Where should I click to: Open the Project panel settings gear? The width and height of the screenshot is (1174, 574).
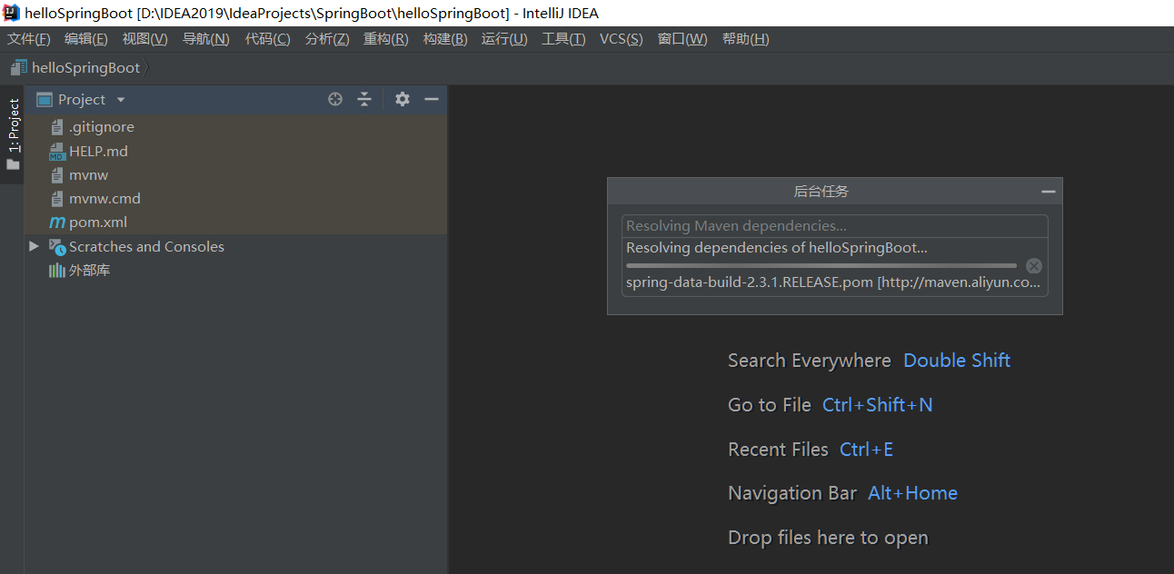coord(403,100)
